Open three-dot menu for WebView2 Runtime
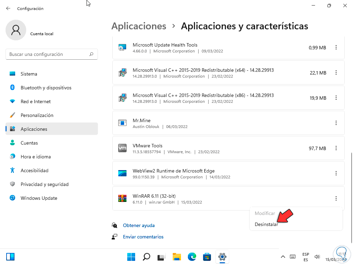The width and height of the screenshot is (353, 265). tap(336, 173)
